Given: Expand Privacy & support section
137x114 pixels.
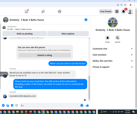Looking at the screenshot, I should [113, 67].
